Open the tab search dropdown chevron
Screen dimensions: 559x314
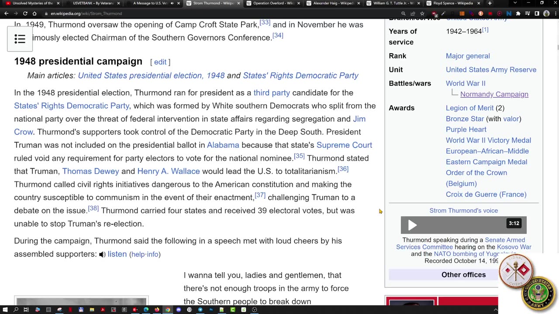[515, 3]
